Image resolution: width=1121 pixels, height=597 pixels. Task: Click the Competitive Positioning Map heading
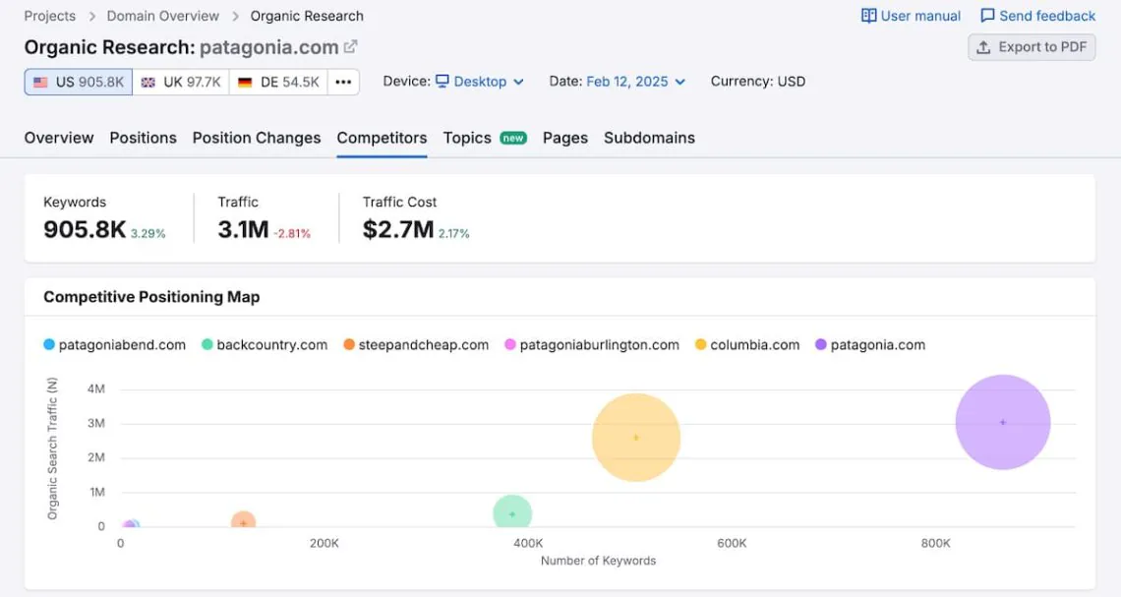[151, 297]
